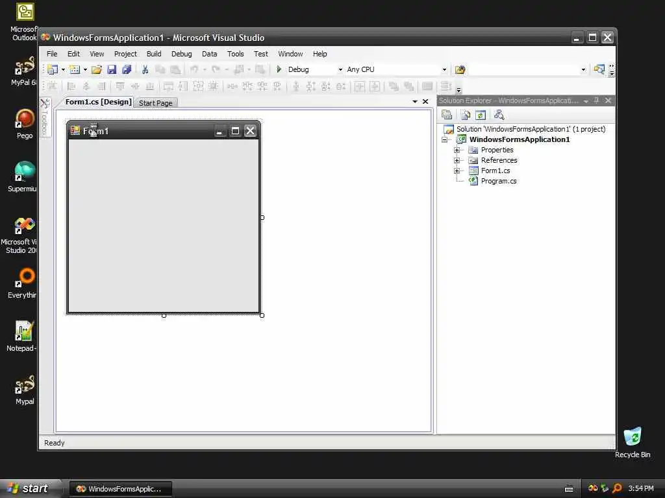Open the Build menu
The image size is (665, 498).
[154, 54]
